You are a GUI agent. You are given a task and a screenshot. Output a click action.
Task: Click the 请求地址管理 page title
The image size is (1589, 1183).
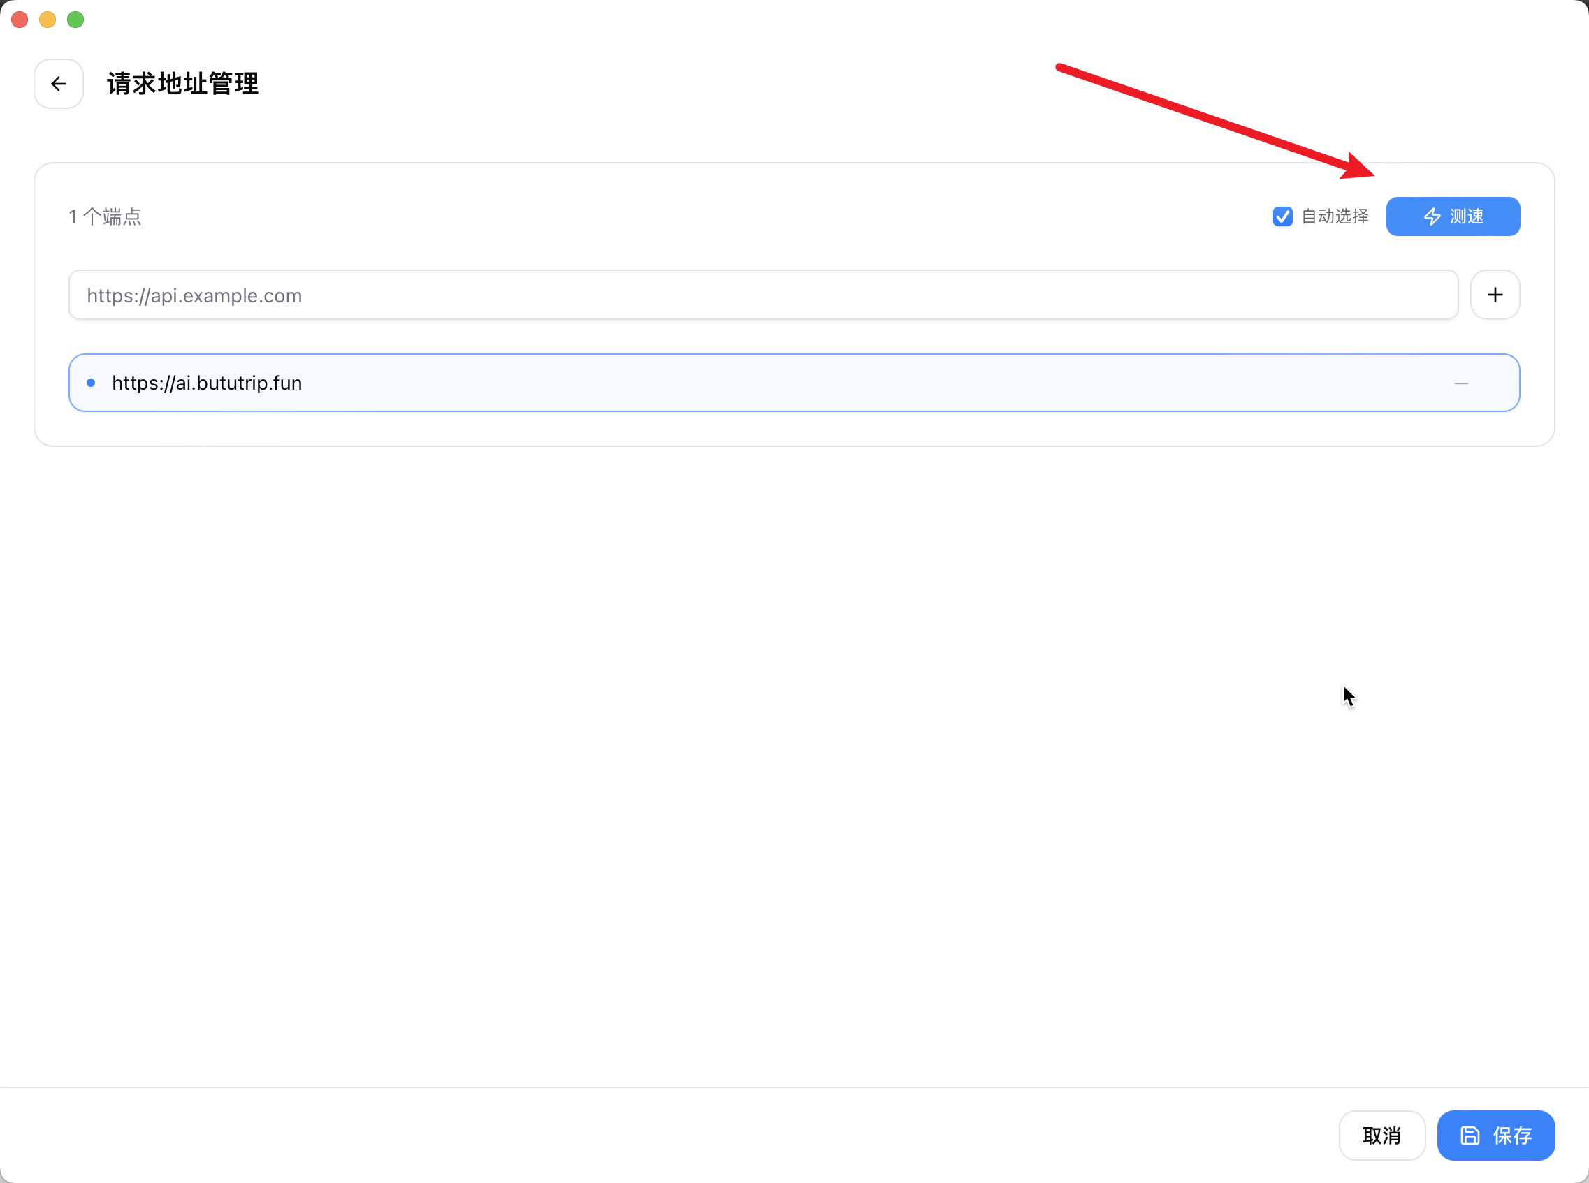(182, 84)
